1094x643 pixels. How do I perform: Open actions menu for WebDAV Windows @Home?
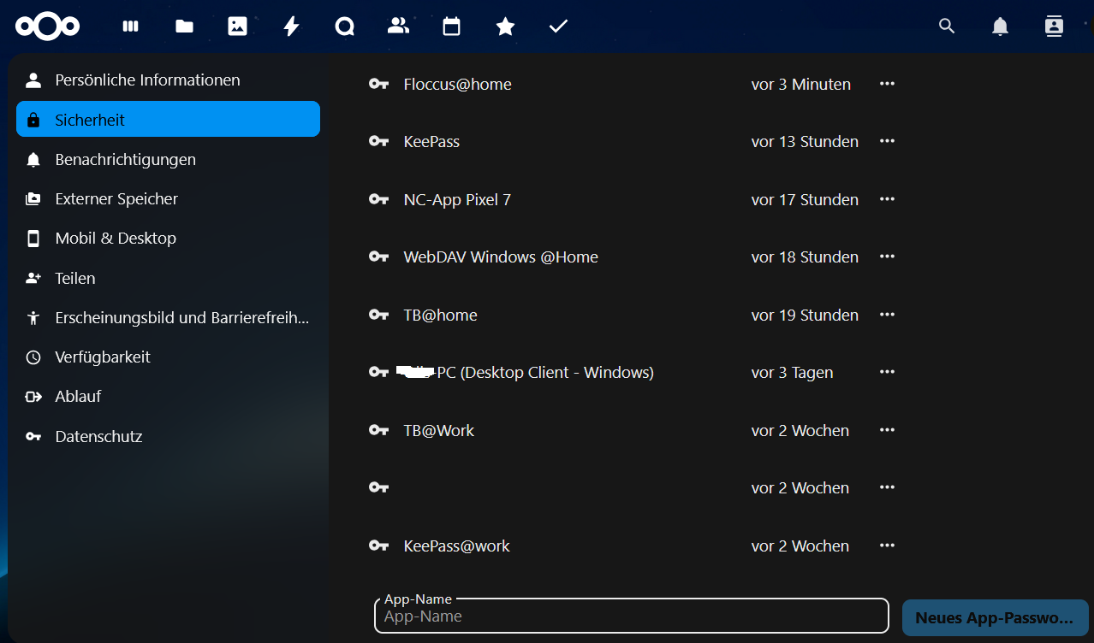click(x=887, y=257)
